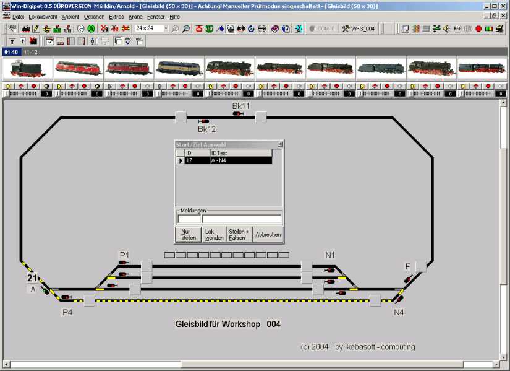510x371 pixels.
Task: Click the zoom out magnifier icon
Action: [x=186, y=28]
